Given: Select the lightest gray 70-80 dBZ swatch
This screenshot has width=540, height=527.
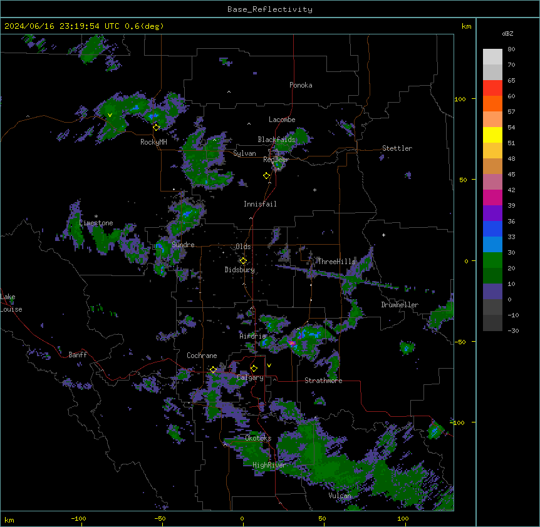Looking at the screenshot, I should coord(492,57).
